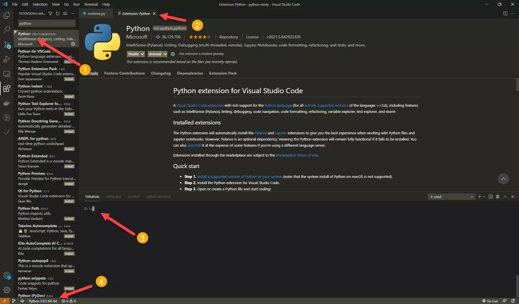Image resolution: width=519 pixels, height=304 pixels.
Task: Open the Accounts menu icon
Action: [x=7, y=275]
